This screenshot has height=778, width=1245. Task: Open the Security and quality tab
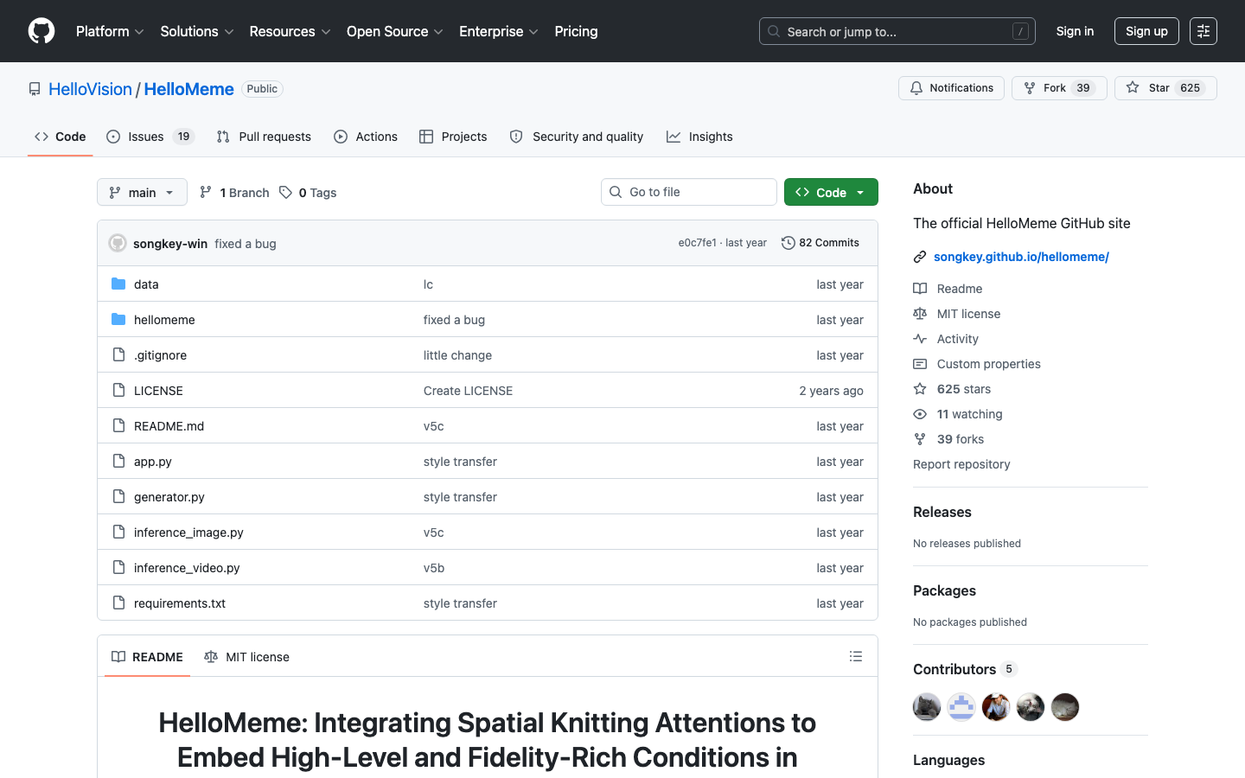tap(577, 137)
